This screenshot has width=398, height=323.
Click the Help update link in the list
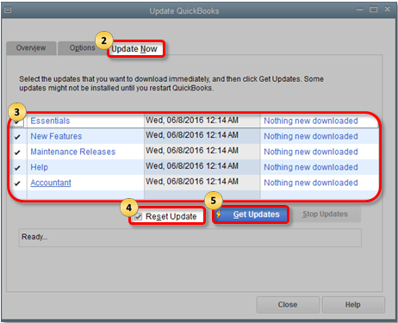point(40,167)
